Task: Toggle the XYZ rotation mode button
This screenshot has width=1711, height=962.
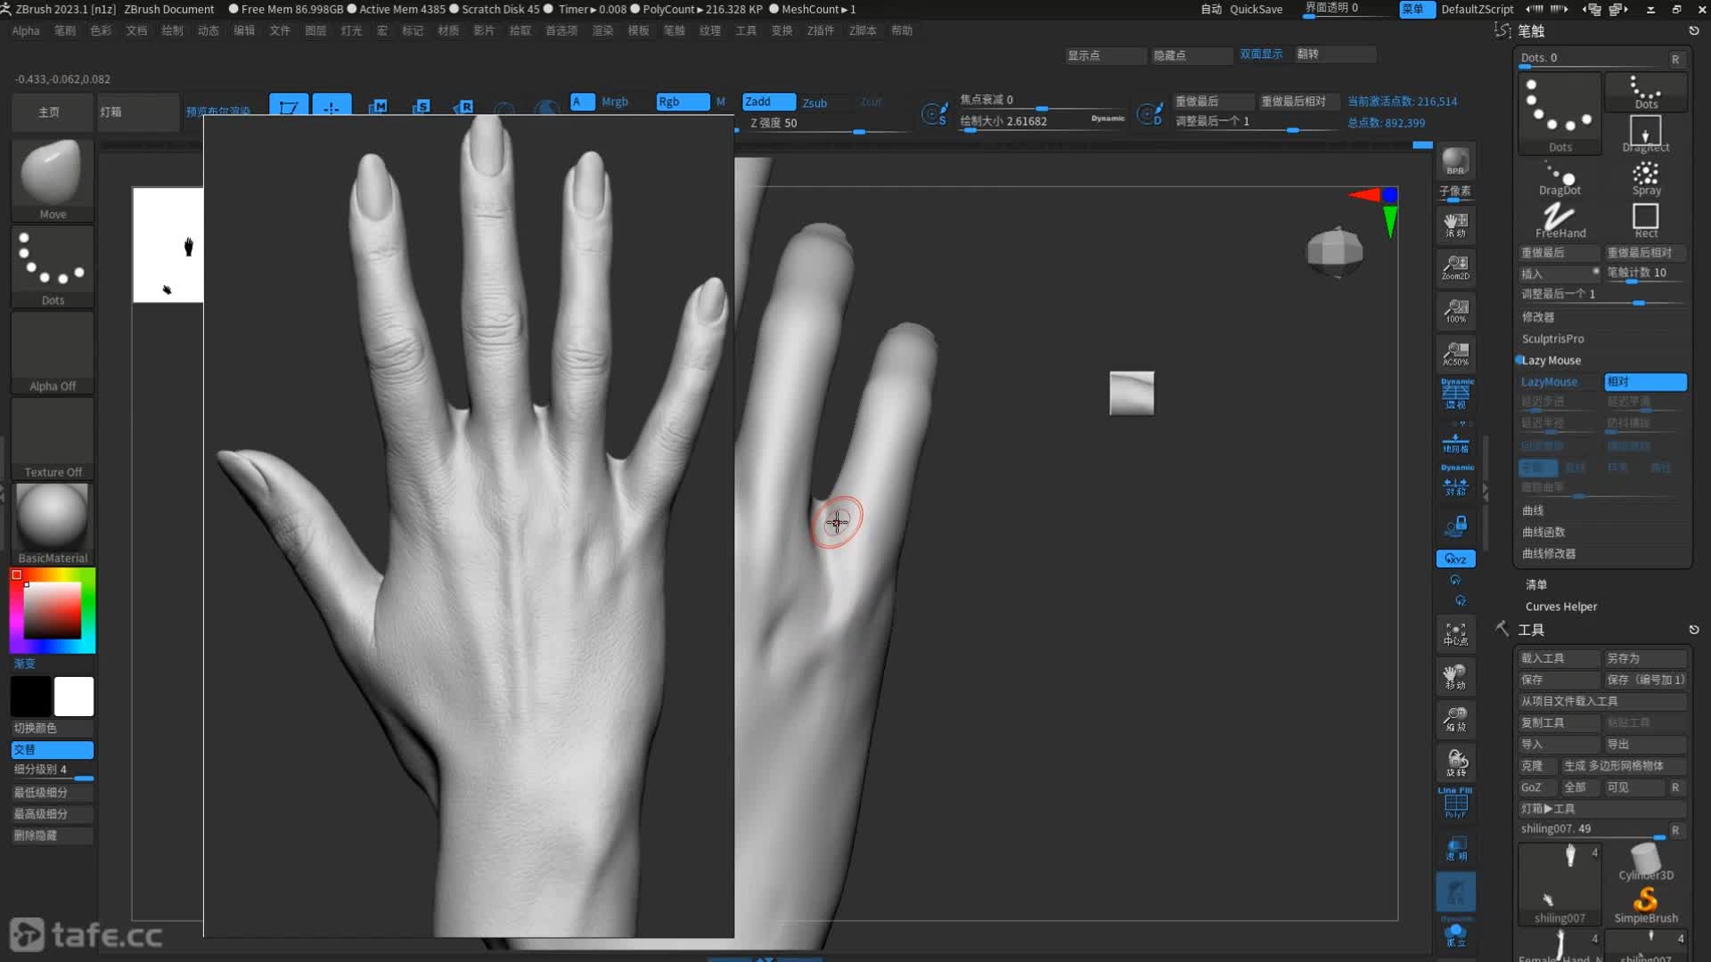Action: (x=1455, y=558)
